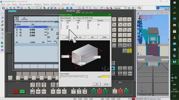Click the yellow color swatch

(x=105, y=77)
